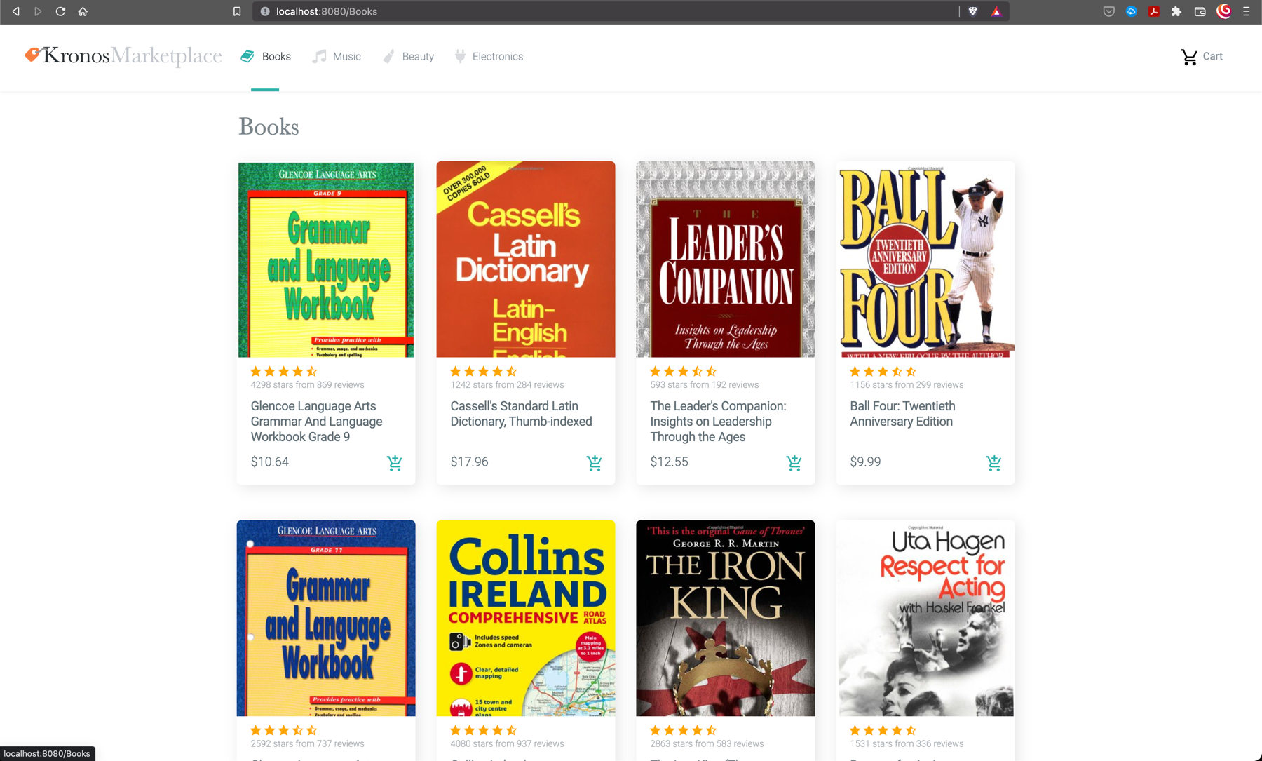Click the site info icon in address bar
This screenshot has height=761, width=1262.
coord(265,11)
